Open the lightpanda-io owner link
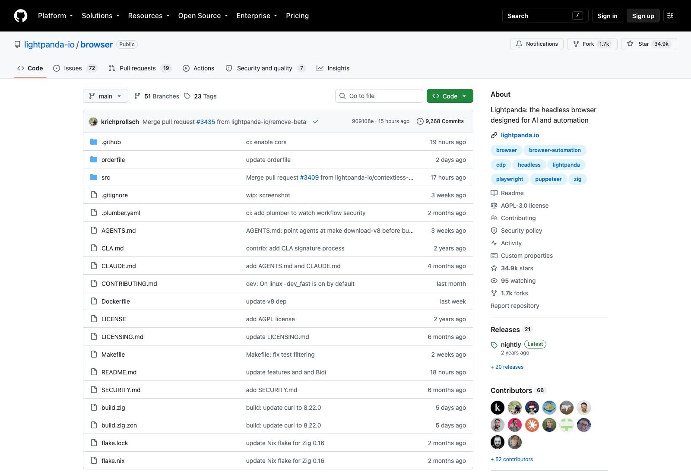This screenshot has width=691, height=475. click(x=49, y=44)
